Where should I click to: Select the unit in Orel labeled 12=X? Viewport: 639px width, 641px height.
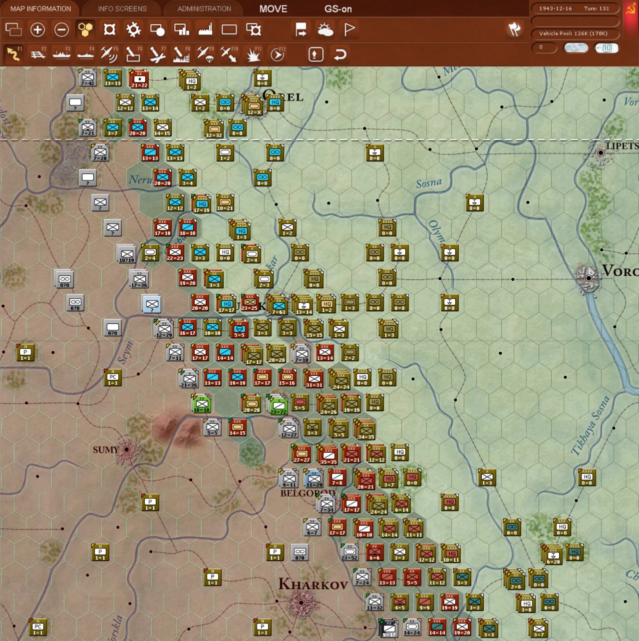point(253,105)
